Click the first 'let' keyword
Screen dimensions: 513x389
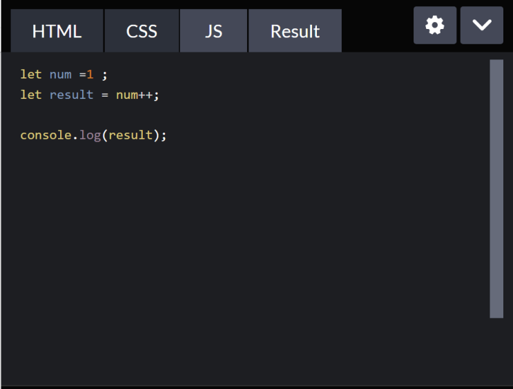tap(31, 75)
